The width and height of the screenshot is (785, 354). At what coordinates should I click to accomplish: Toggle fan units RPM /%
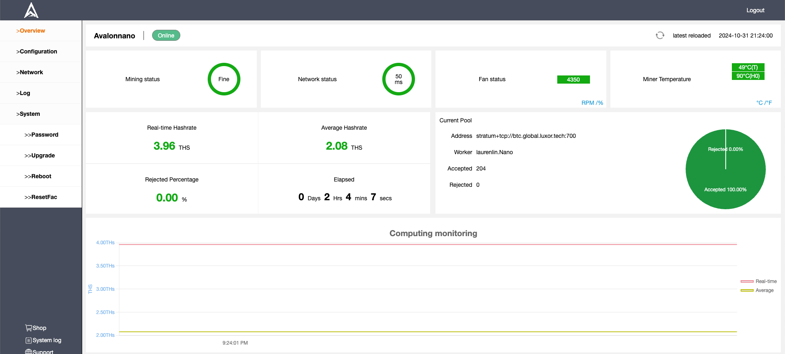pos(592,103)
